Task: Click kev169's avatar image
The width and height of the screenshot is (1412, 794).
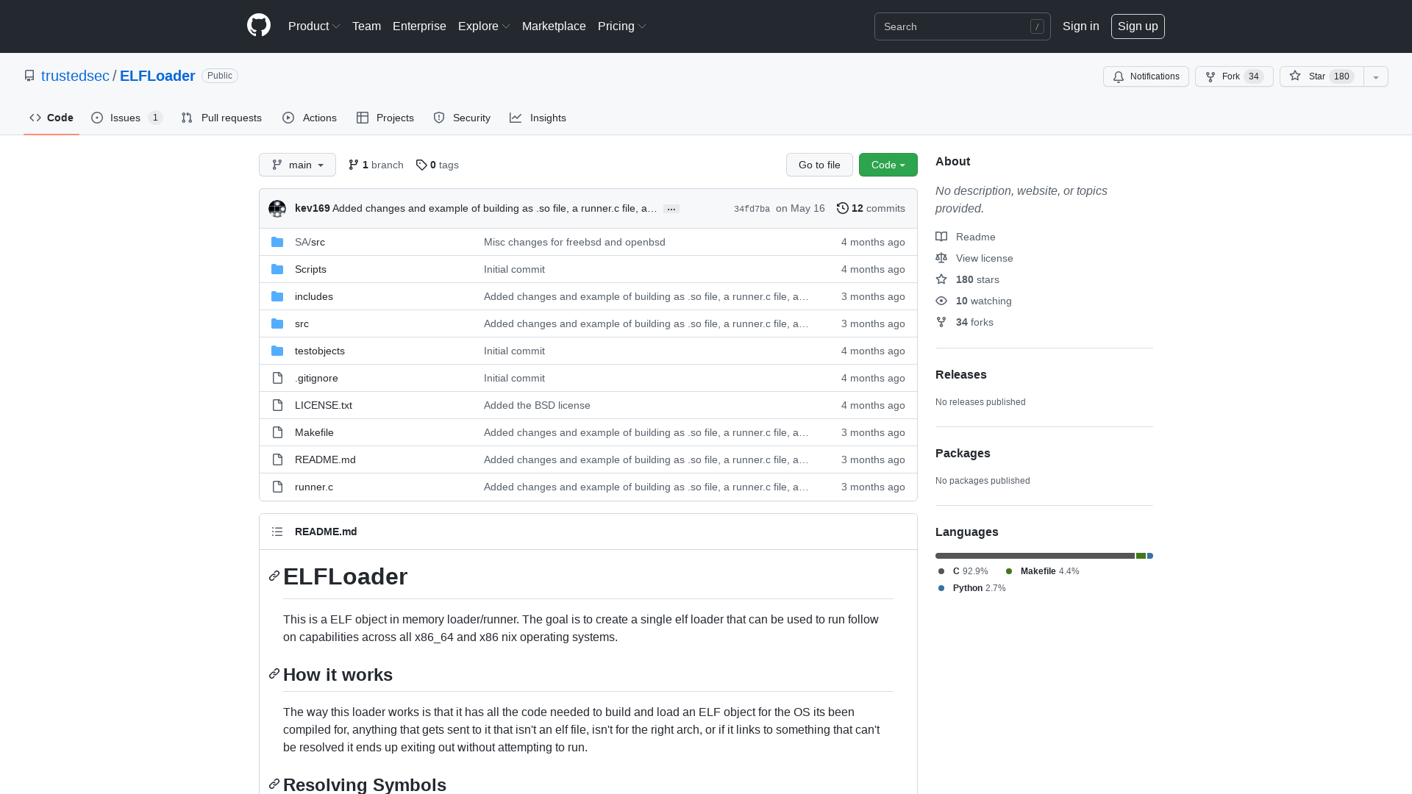Action: (x=277, y=209)
